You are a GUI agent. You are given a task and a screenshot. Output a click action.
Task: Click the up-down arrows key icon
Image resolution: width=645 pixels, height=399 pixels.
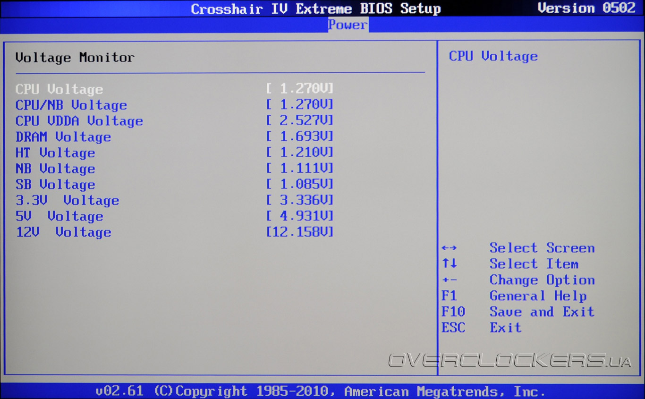[450, 263]
